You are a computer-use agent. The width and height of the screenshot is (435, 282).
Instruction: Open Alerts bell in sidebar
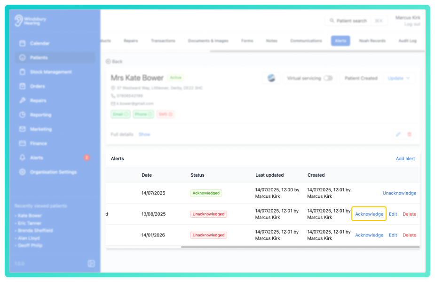tap(23, 157)
